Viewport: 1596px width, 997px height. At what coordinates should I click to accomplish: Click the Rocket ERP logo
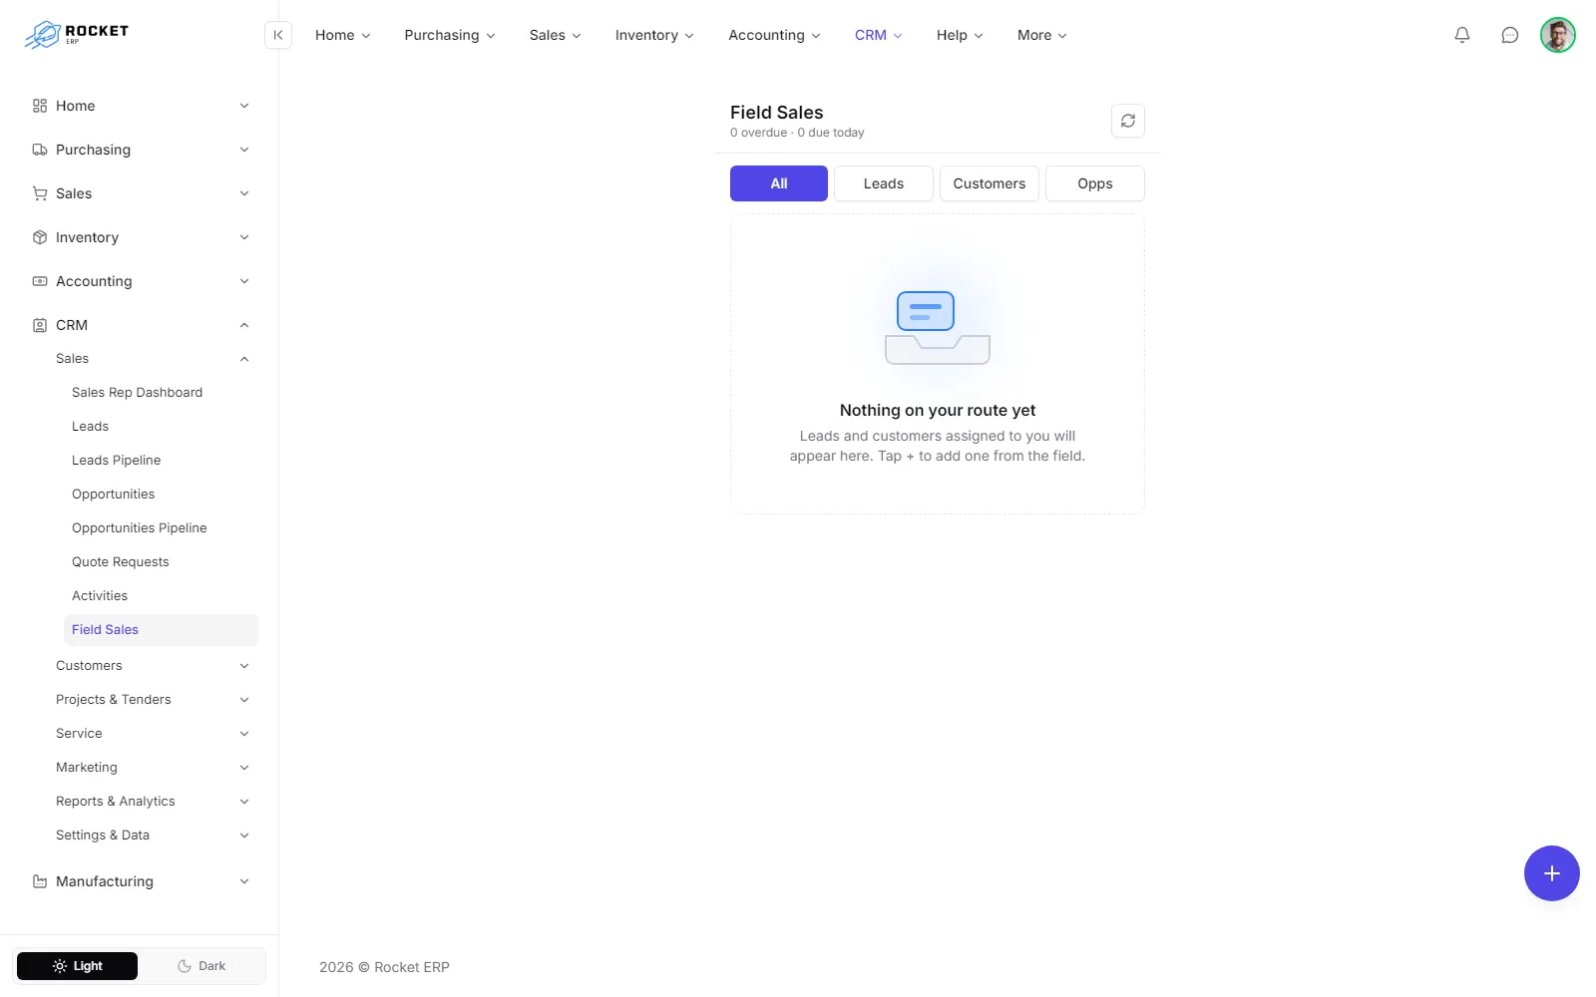[x=77, y=35]
